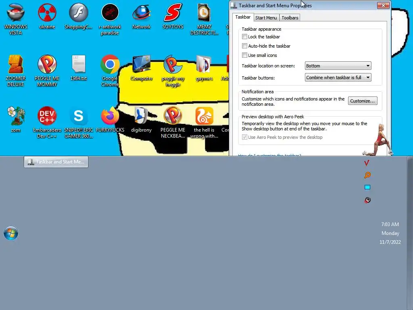Select the zom desktop icon
This screenshot has height=310, width=413.
[16, 119]
